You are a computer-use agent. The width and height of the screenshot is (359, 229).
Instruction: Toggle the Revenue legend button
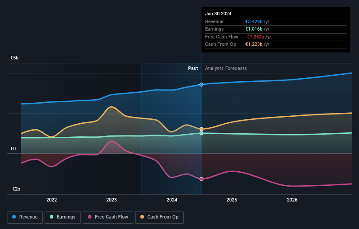(25, 217)
